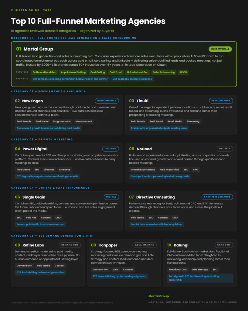Image resolution: width=248 pixels, height=311 pixels.
Task: Open the Tinuiti card title
Action: tap(142, 101)
